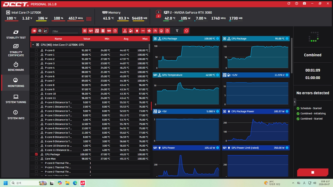This screenshot has height=187, width=333.
Task: Sort the sensor table by Value column
Action: click(87, 39)
